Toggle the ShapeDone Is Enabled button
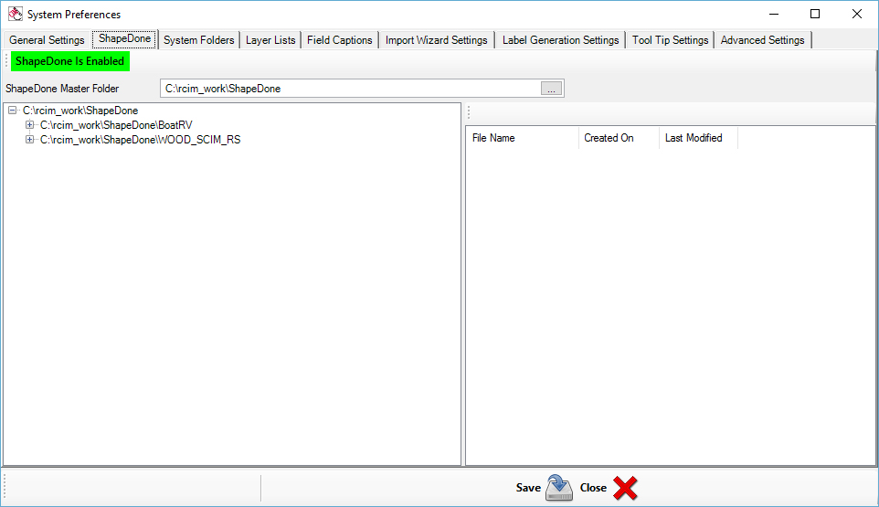879x507 pixels. point(70,61)
